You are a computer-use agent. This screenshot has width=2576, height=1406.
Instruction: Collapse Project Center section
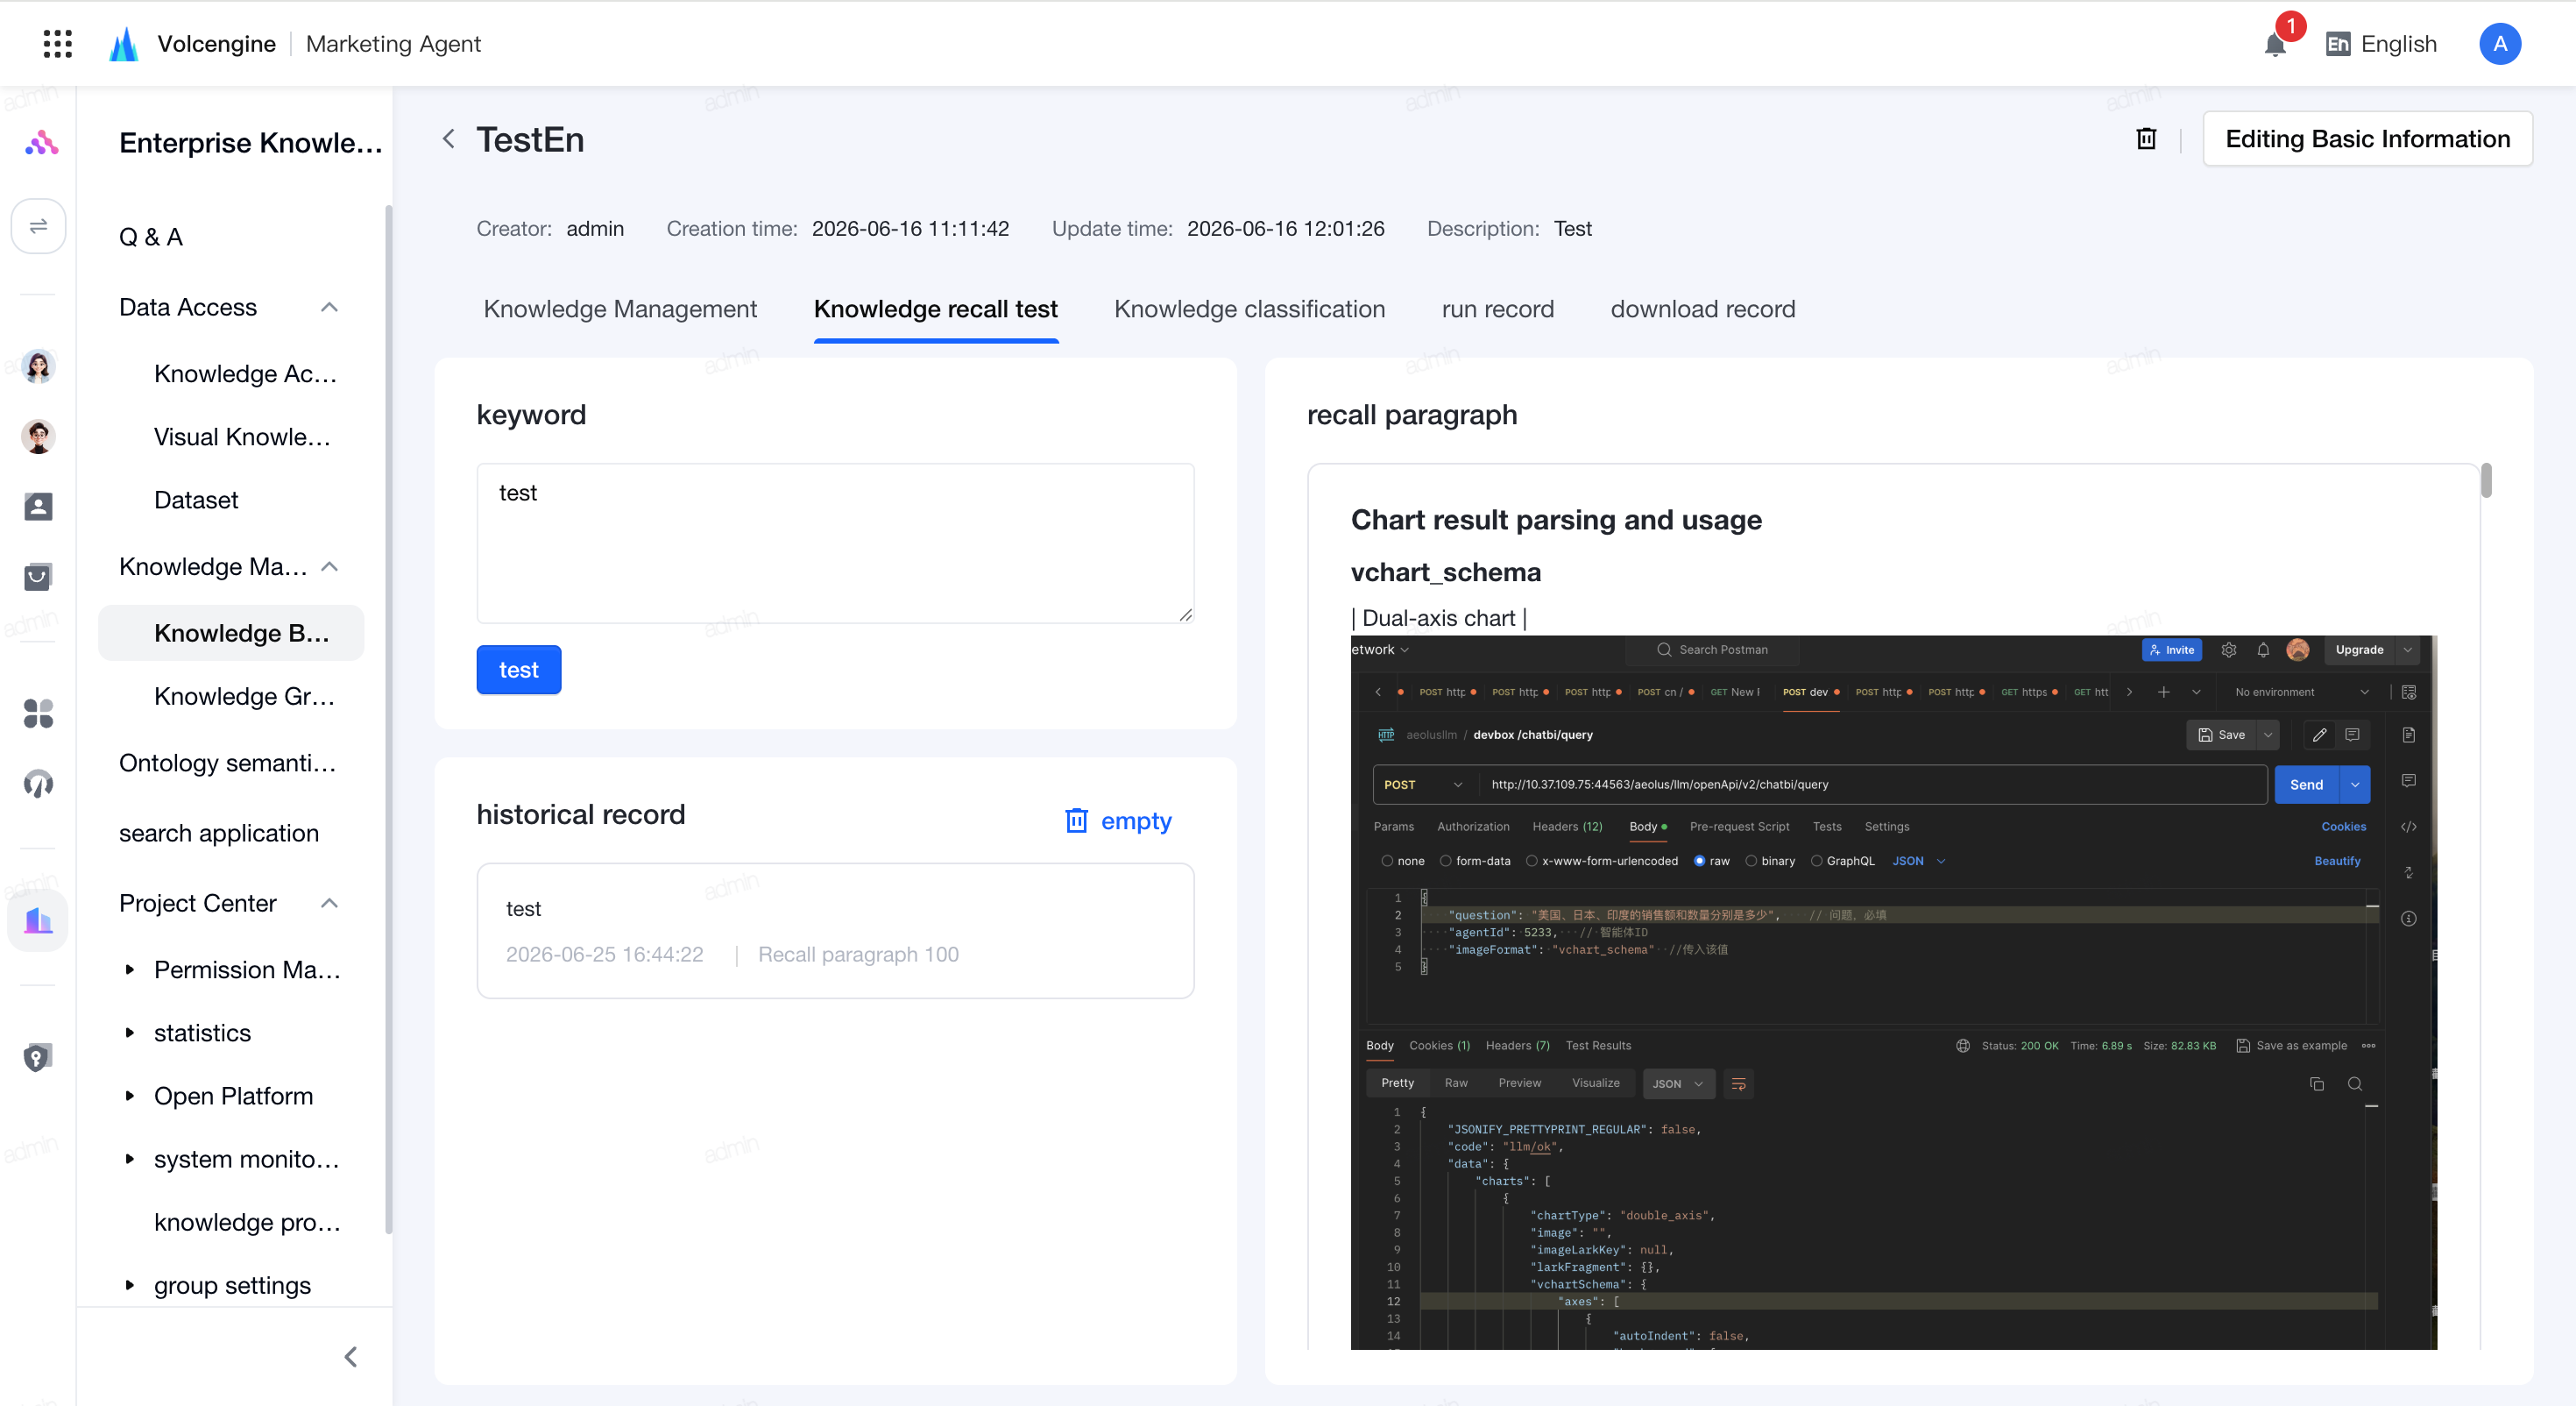(x=329, y=903)
